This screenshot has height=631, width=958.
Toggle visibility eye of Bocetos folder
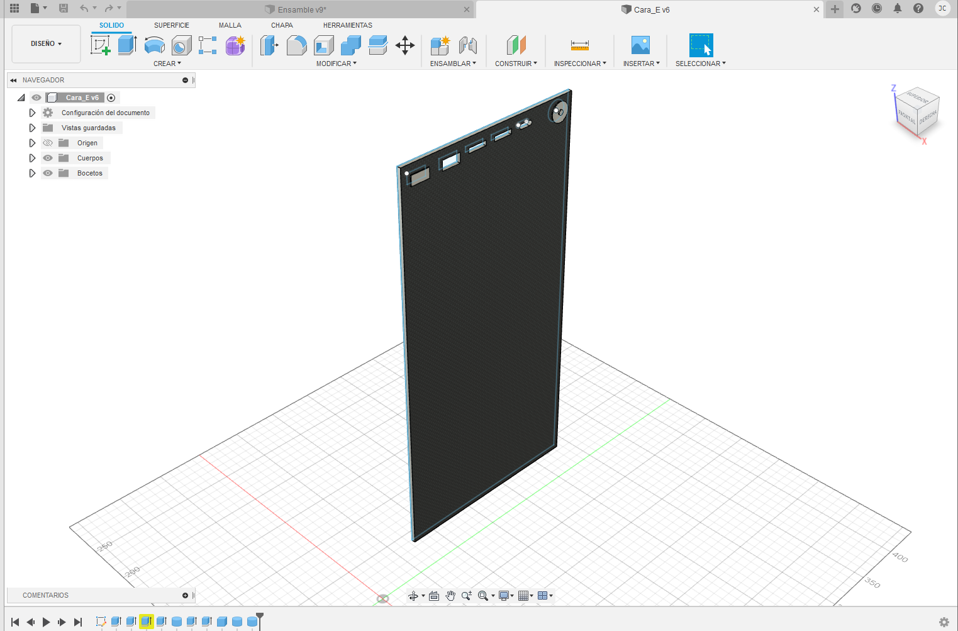pyautogui.click(x=48, y=173)
